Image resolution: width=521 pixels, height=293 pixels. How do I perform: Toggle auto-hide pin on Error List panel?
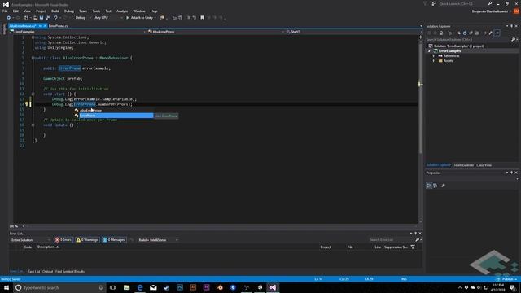pos(416,234)
